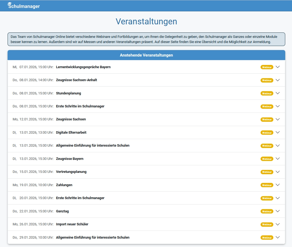Image resolution: width=292 pixels, height=247 pixels.
Task: Open the chevron for Import neuer Schüler
Action: tap(278, 224)
